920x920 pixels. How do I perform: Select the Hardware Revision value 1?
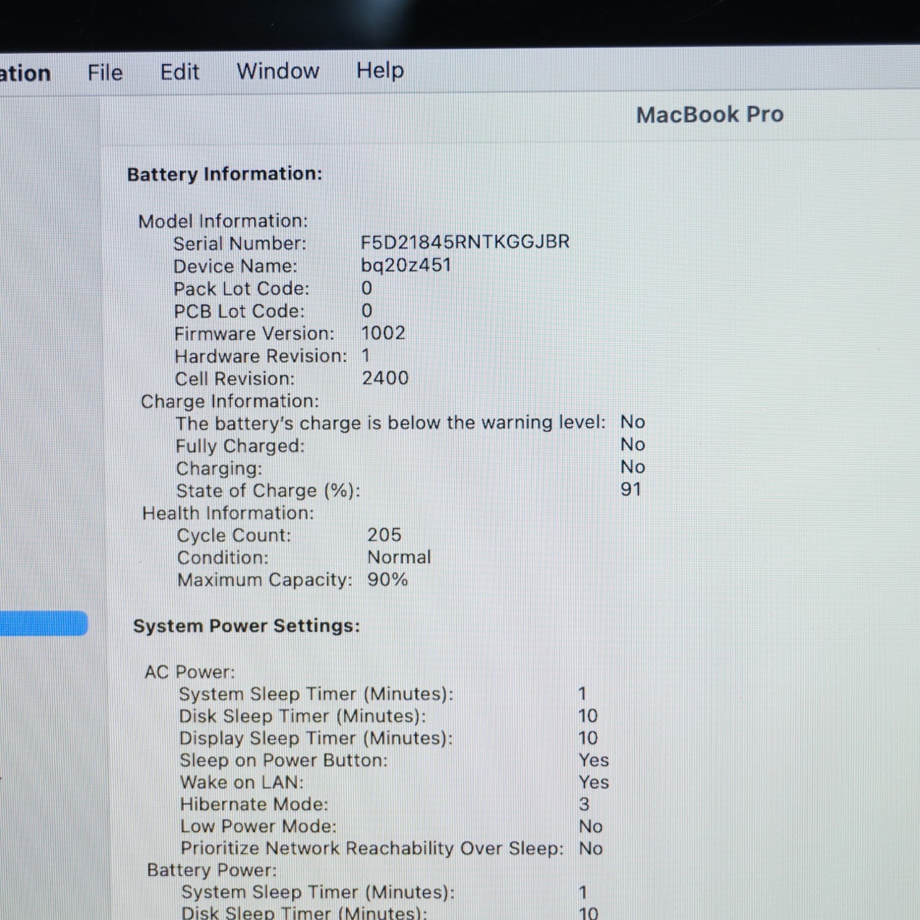[x=366, y=356]
